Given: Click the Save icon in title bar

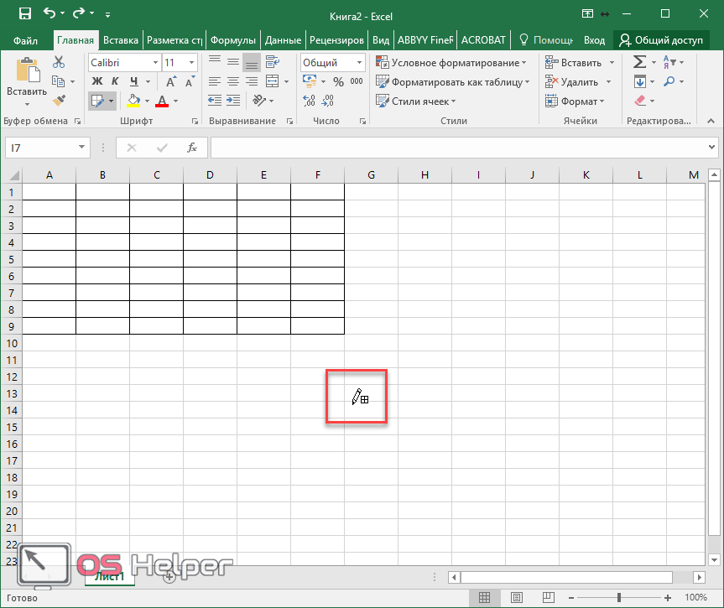Looking at the screenshot, I should pos(24,14).
